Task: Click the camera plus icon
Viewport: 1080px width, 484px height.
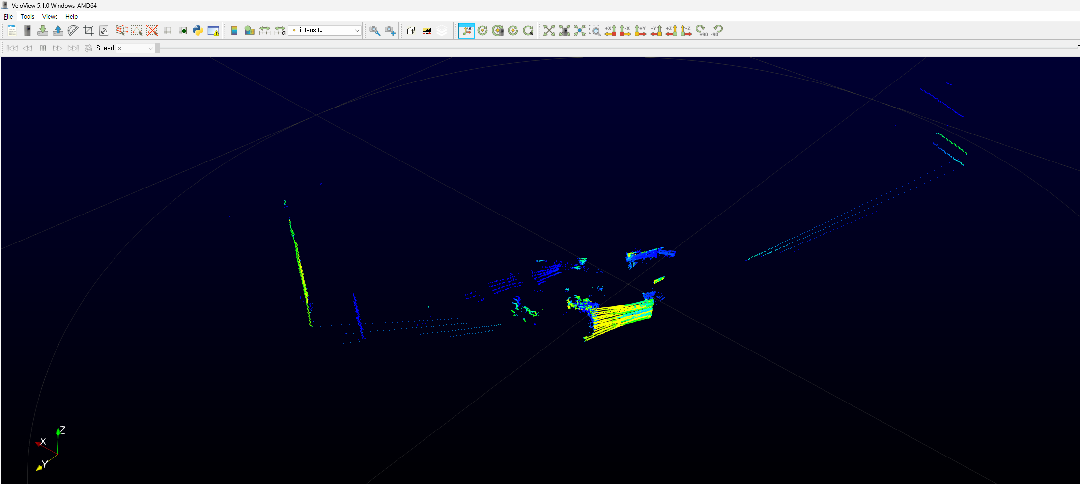Action: click(390, 30)
